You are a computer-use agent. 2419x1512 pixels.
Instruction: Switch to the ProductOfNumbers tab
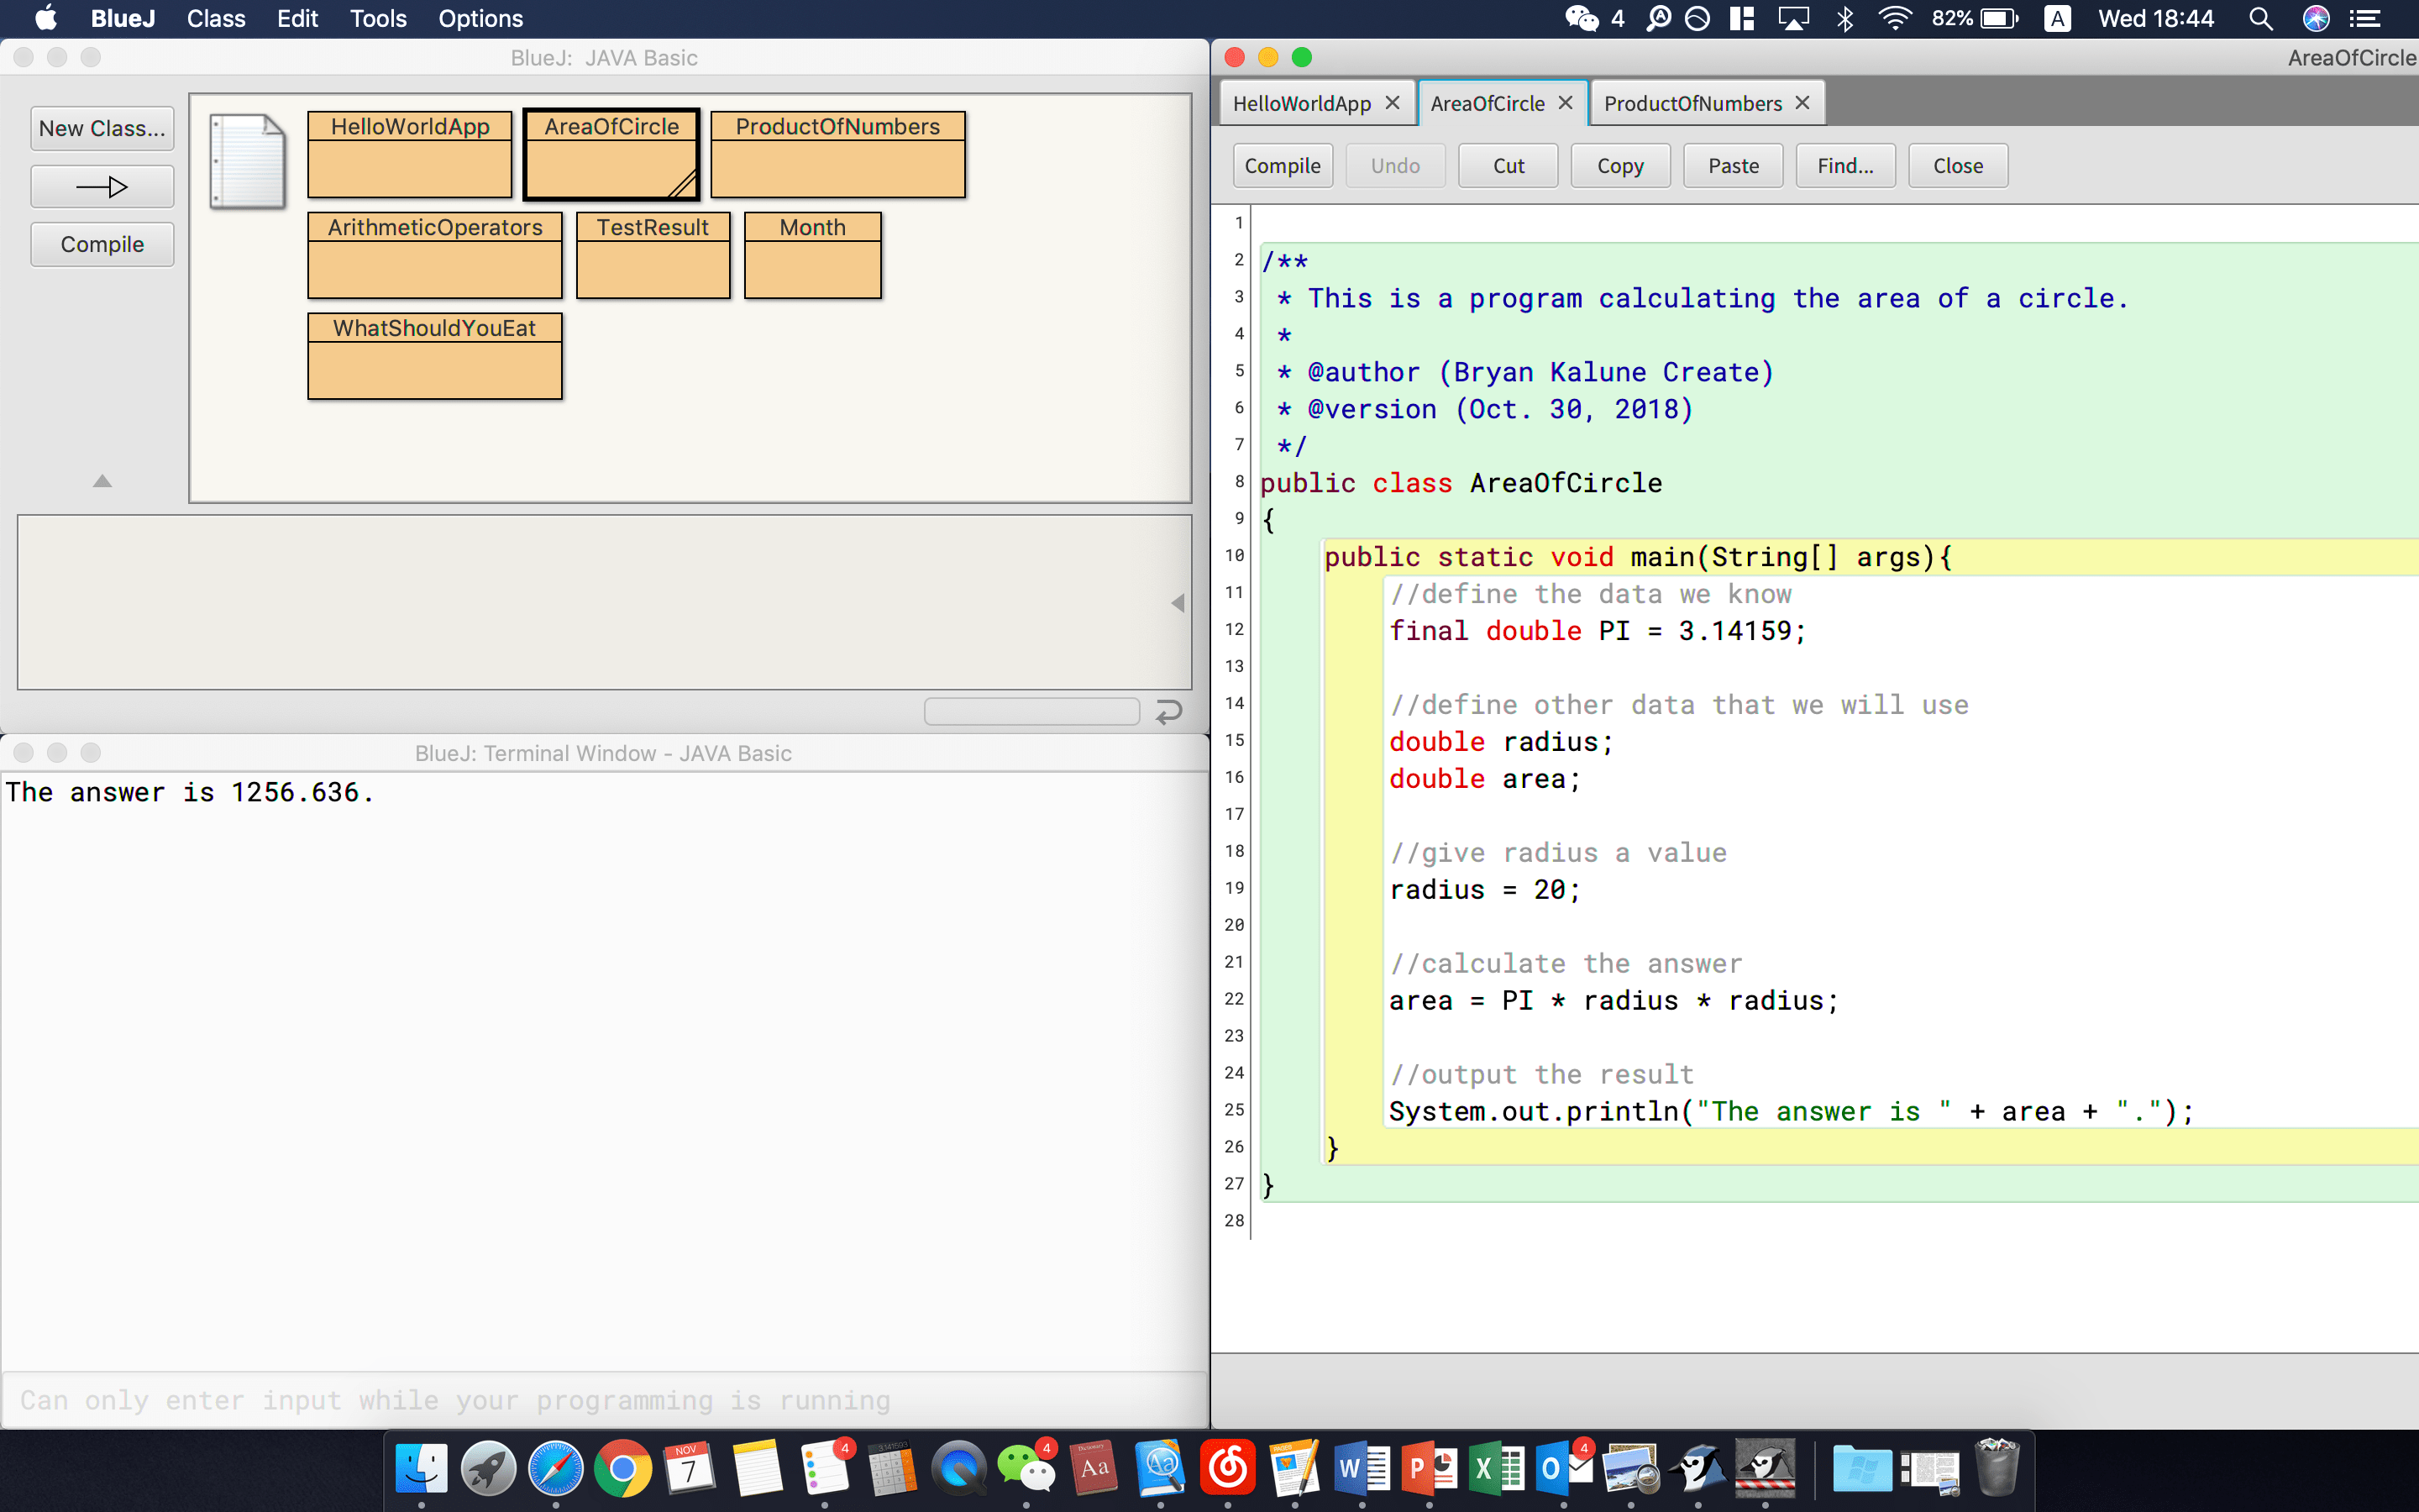click(1692, 103)
